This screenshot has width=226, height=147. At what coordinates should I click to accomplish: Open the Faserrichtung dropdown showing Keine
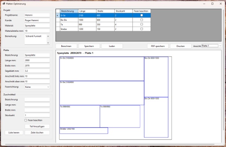[x=37, y=87]
